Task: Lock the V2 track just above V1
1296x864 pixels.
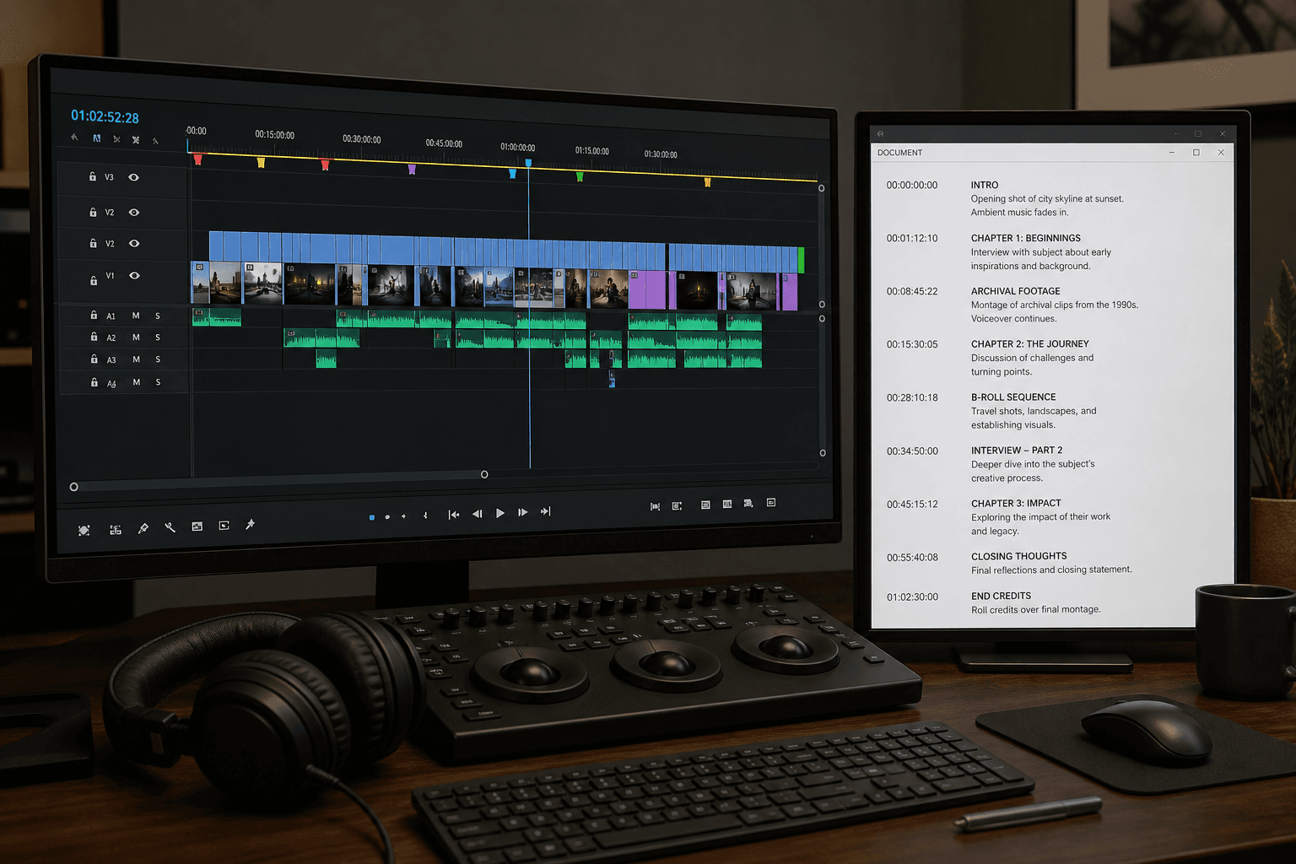Action: (x=93, y=243)
